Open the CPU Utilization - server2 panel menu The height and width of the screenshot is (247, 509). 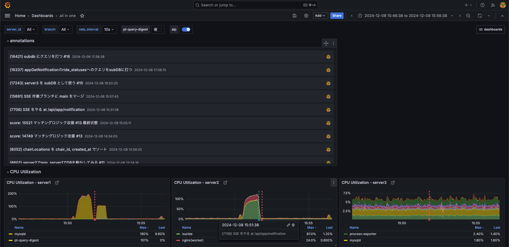[x=334, y=183]
